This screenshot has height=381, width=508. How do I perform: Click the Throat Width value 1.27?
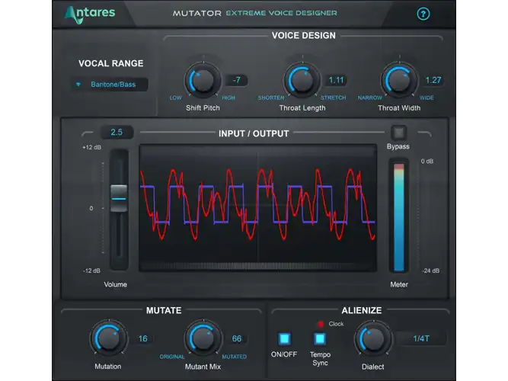click(433, 80)
